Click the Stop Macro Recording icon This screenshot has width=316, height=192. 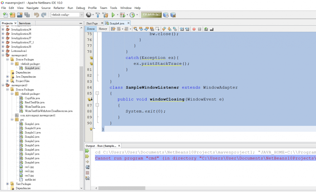point(200,29)
